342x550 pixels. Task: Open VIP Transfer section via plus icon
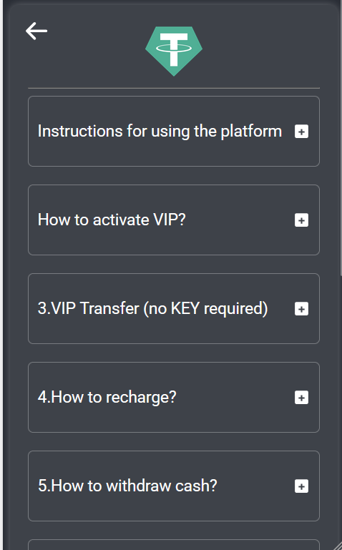pos(301,309)
